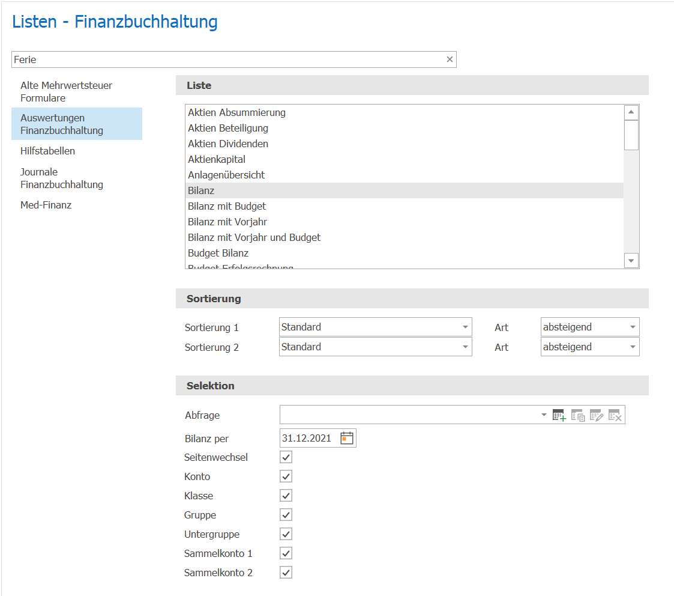
Task: Click the list scrollbar down arrow
Action: [x=631, y=260]
